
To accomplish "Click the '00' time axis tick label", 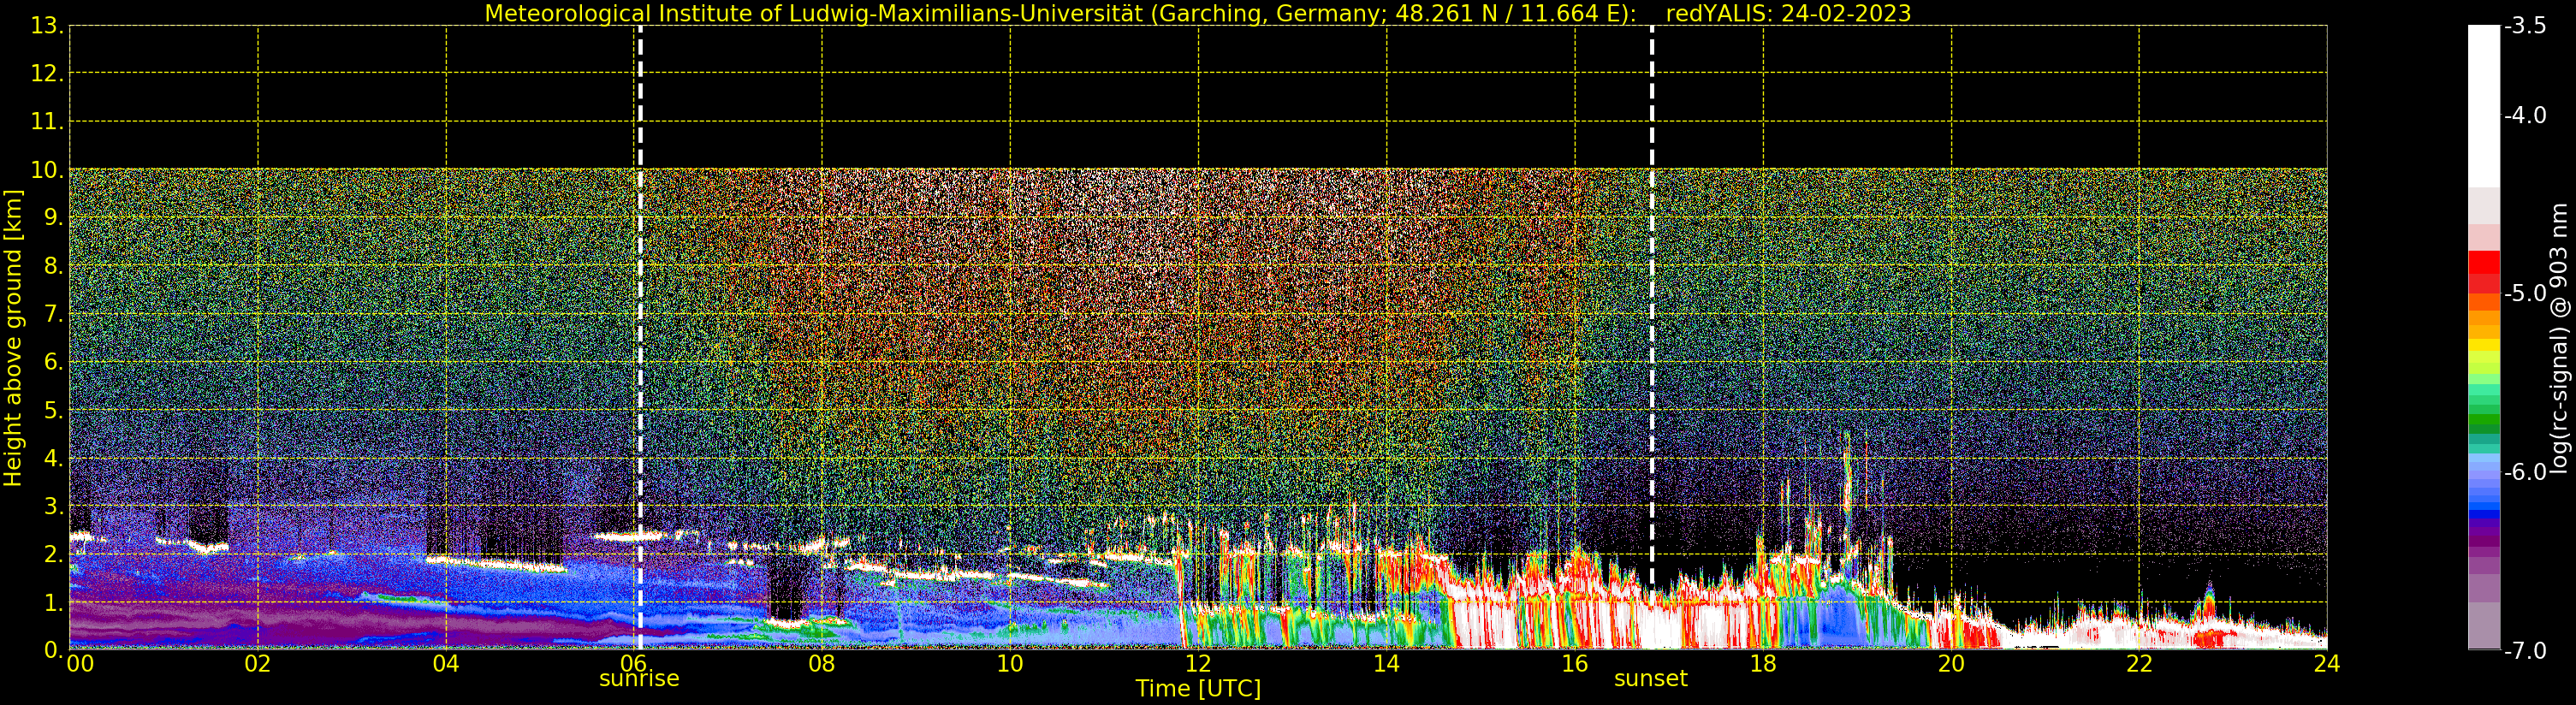I will (x=80, y=664).
